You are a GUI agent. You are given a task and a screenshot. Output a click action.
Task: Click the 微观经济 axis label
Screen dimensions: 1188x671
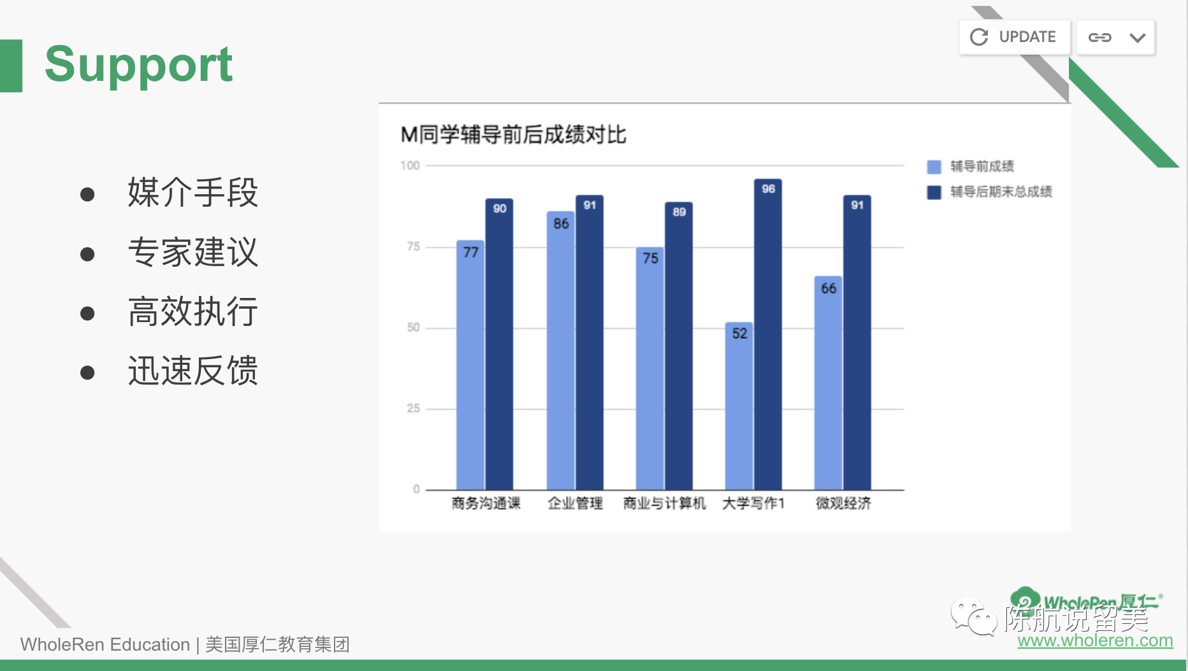click(843, 504)
